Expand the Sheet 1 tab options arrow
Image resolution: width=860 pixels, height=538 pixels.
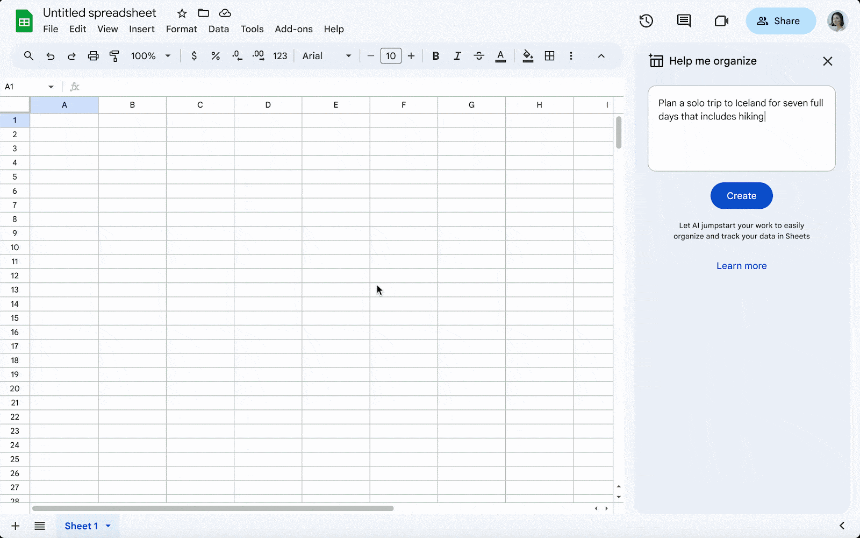[x=108, y=526]
